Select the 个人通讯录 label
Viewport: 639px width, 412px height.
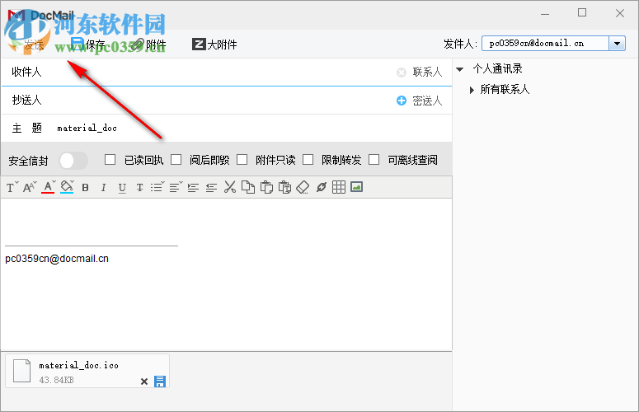pyautogui.click(x=497, y=68)
